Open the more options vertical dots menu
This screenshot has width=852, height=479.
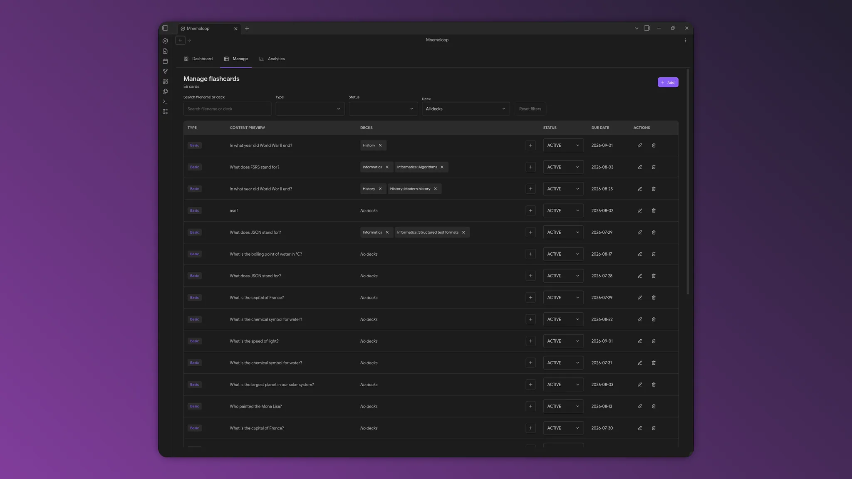[686, 40]
